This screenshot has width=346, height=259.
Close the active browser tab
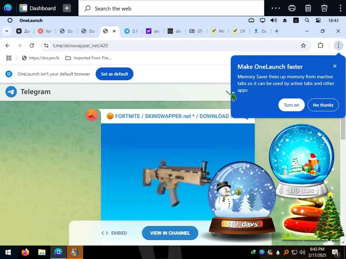pyautogui.click(x=114, y=31)
